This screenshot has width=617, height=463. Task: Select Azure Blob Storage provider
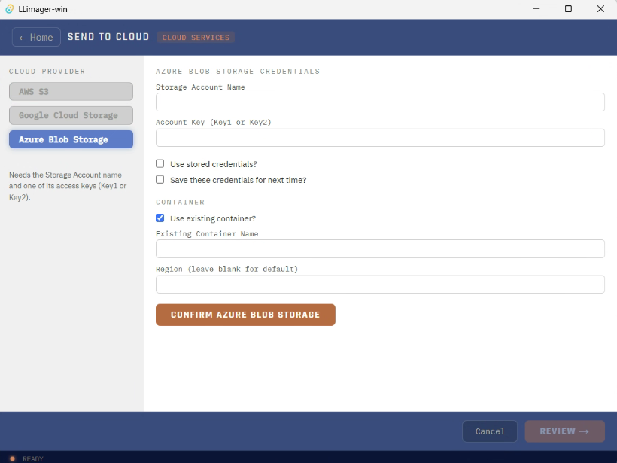pyautogui.click(x=71, y=139)
